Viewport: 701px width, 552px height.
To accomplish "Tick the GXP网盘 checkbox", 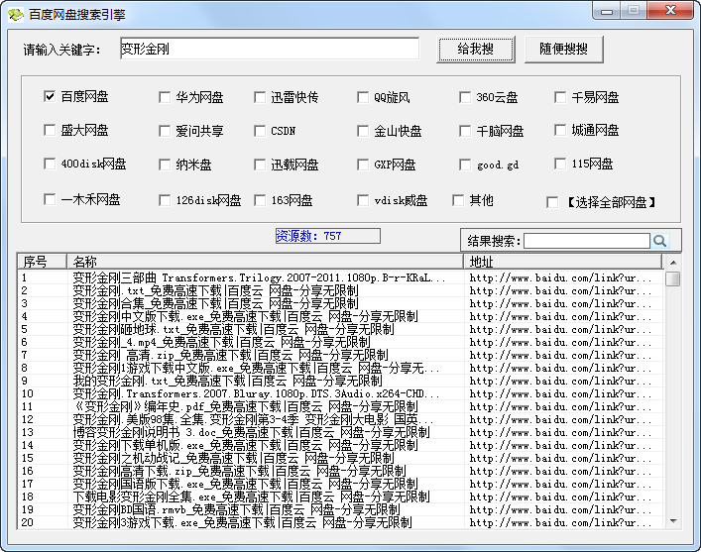I will click(363, 165).
